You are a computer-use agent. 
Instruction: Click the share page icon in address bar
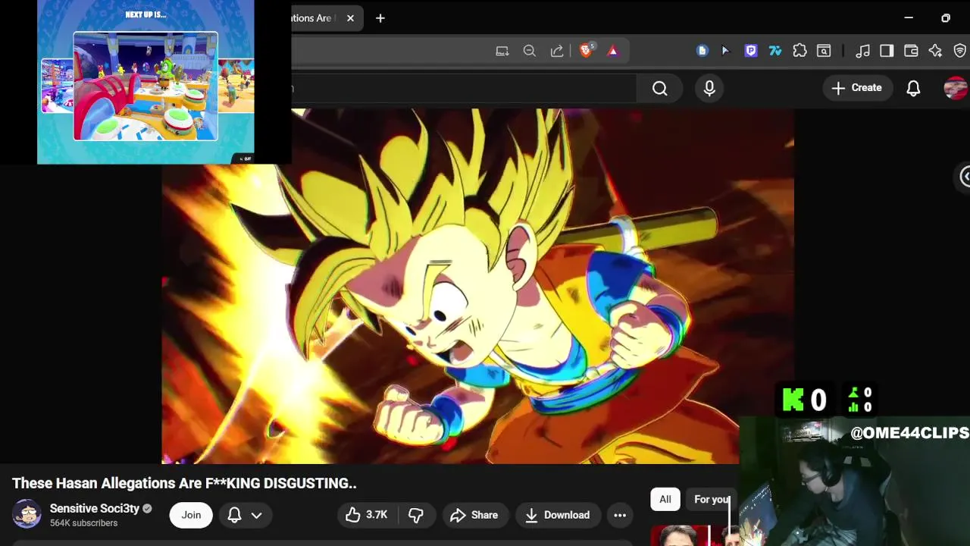[557, 51]
